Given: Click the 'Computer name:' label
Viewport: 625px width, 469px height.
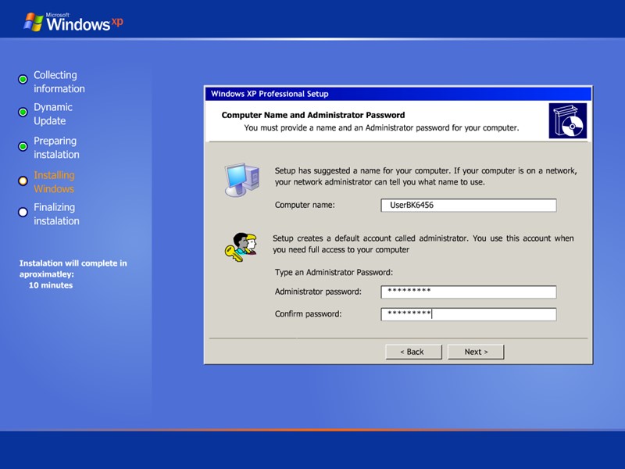Looking at the screenshot, I should [305, 205].
